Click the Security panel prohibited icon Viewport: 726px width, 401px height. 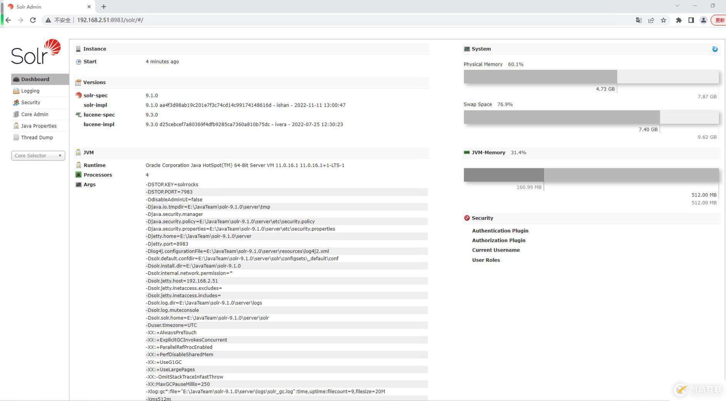click(467, 218)
